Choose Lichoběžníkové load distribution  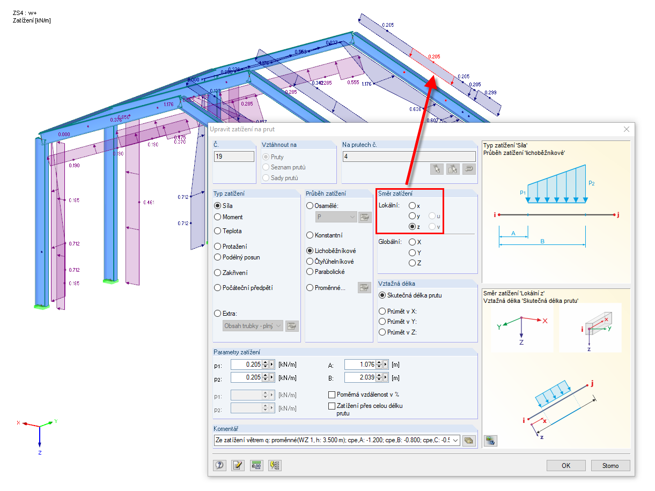pyautogui.click(x=310, y=251)
